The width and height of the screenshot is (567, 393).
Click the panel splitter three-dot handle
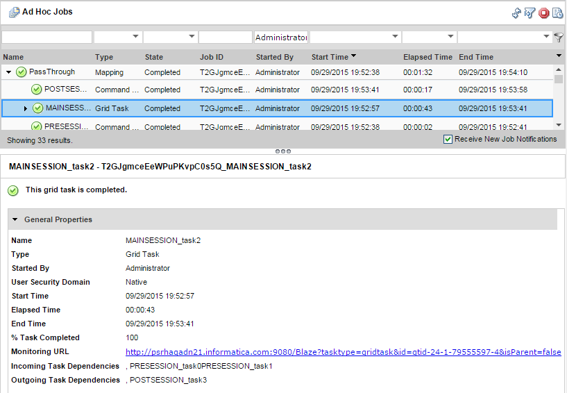tap(283, 151)
